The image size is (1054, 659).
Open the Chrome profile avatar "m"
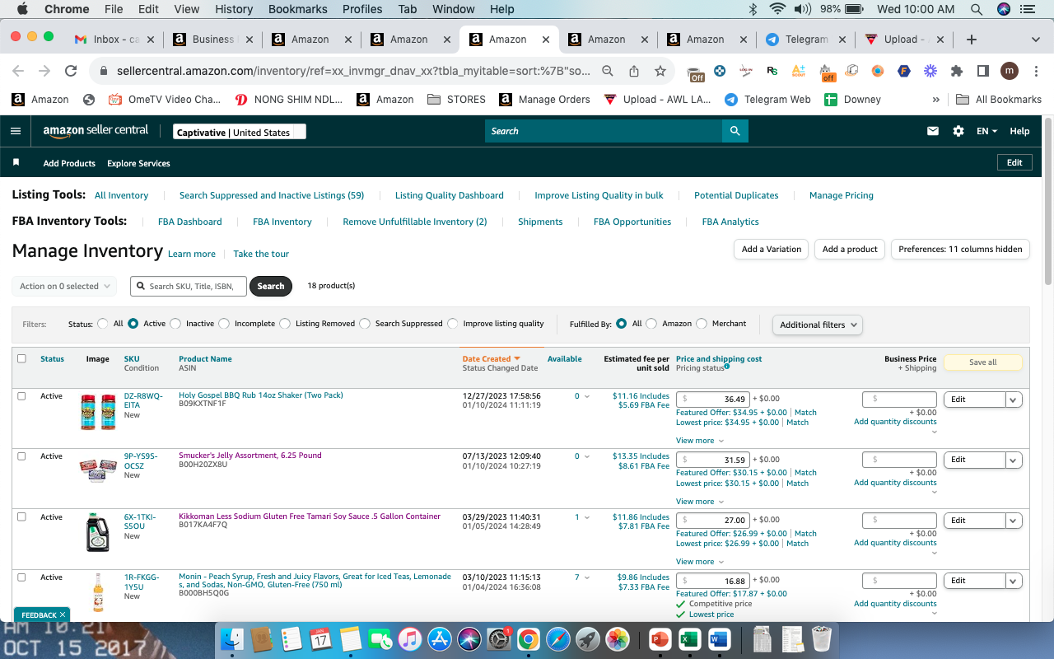(x=1009, y=71)
